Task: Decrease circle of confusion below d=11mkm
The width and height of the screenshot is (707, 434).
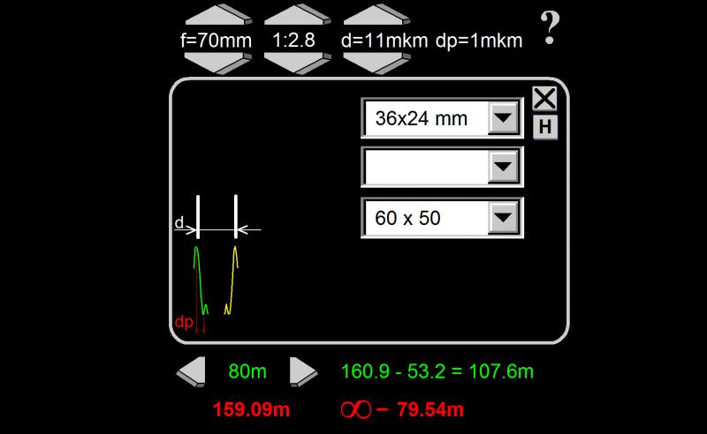Action: [377, 64]
